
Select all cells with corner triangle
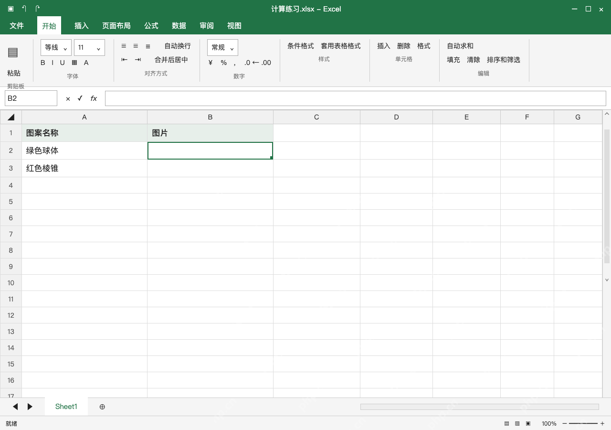pyautogui.click(x=11, y=117)
